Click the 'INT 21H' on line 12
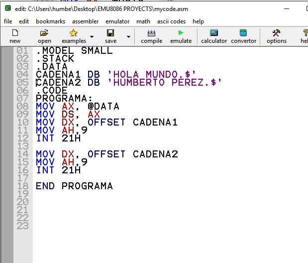 (x=59, y=138)
